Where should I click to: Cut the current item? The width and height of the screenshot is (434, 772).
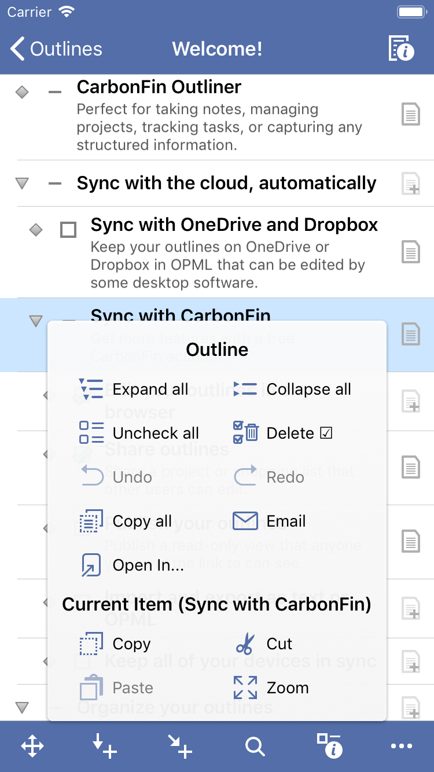point(263,644)
